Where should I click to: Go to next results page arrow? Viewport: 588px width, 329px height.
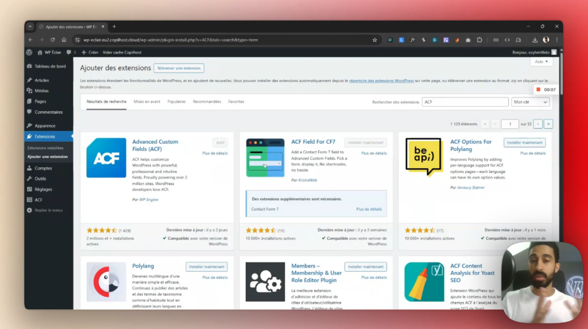(538, 123)
